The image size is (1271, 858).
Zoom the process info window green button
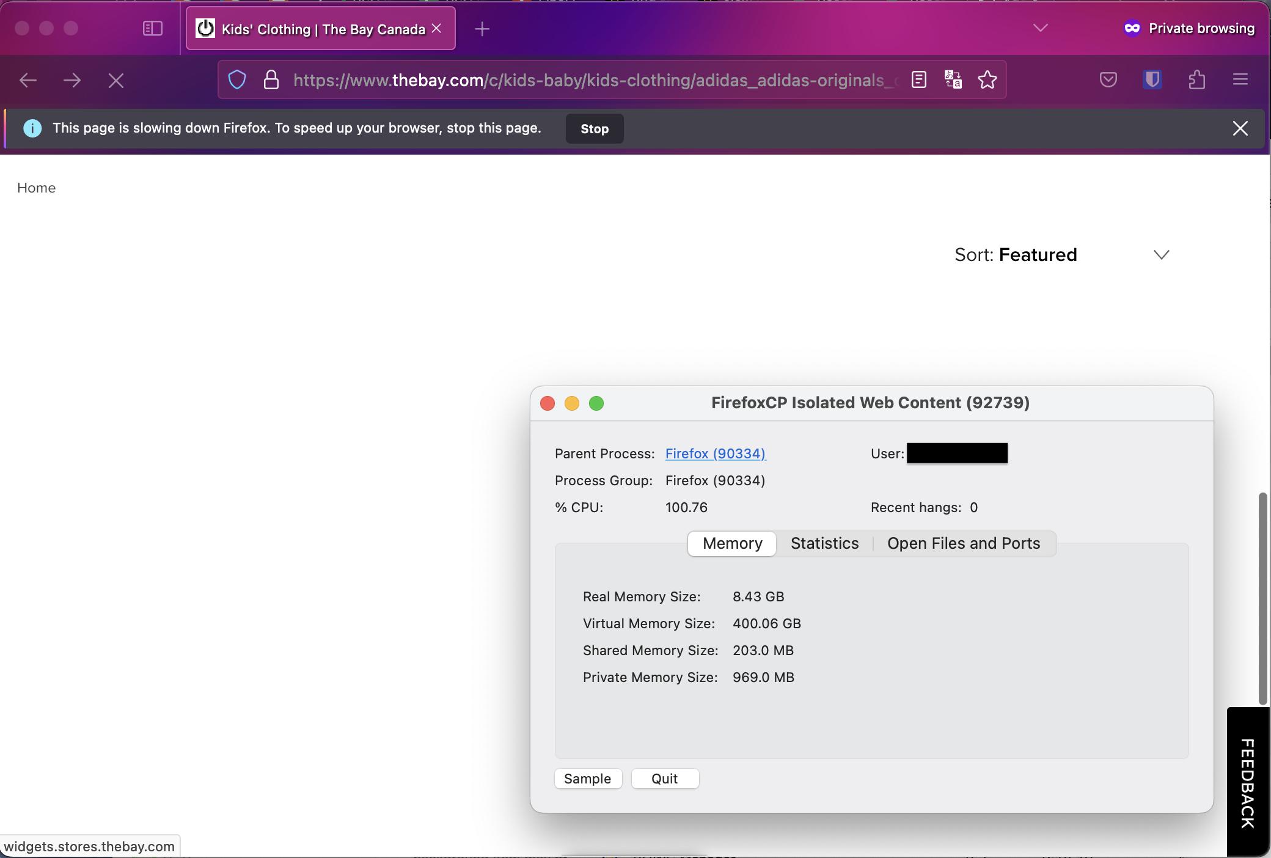[x=596, y=403]
